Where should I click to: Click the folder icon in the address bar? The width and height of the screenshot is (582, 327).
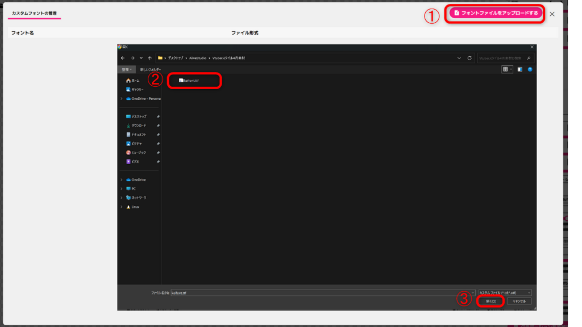(160, 58)
